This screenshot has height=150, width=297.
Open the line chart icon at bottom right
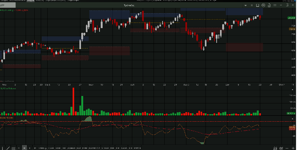[275, 148]
